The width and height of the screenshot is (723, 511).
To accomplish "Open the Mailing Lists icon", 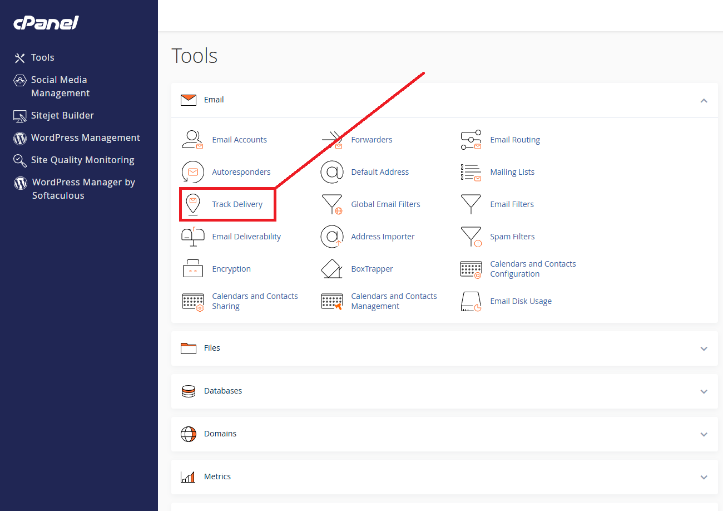I will (471, 172).
